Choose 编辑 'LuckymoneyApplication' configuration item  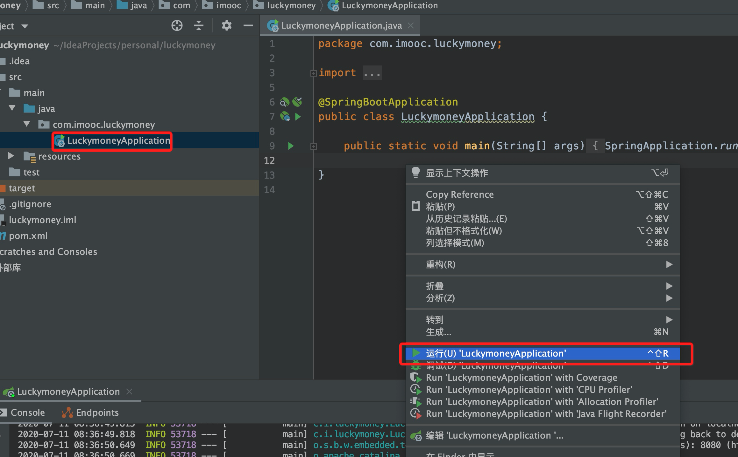543,435
